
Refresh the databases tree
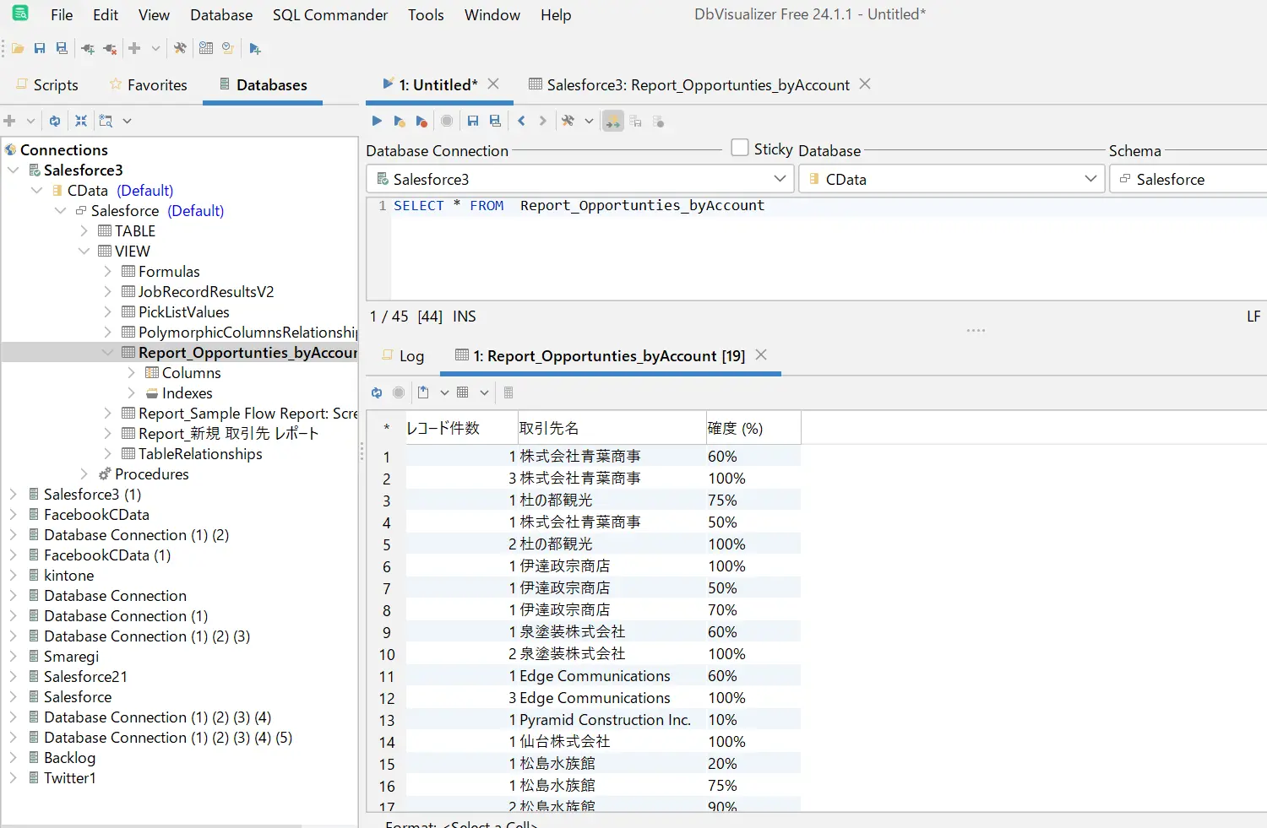[55, 121]
